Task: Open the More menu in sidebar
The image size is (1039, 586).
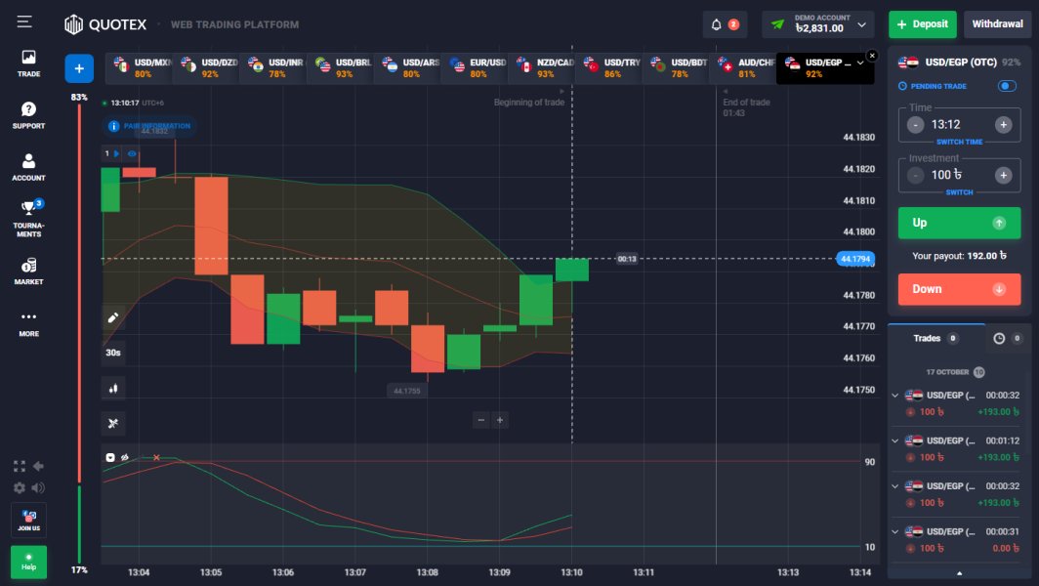Action: click(28, 323)
